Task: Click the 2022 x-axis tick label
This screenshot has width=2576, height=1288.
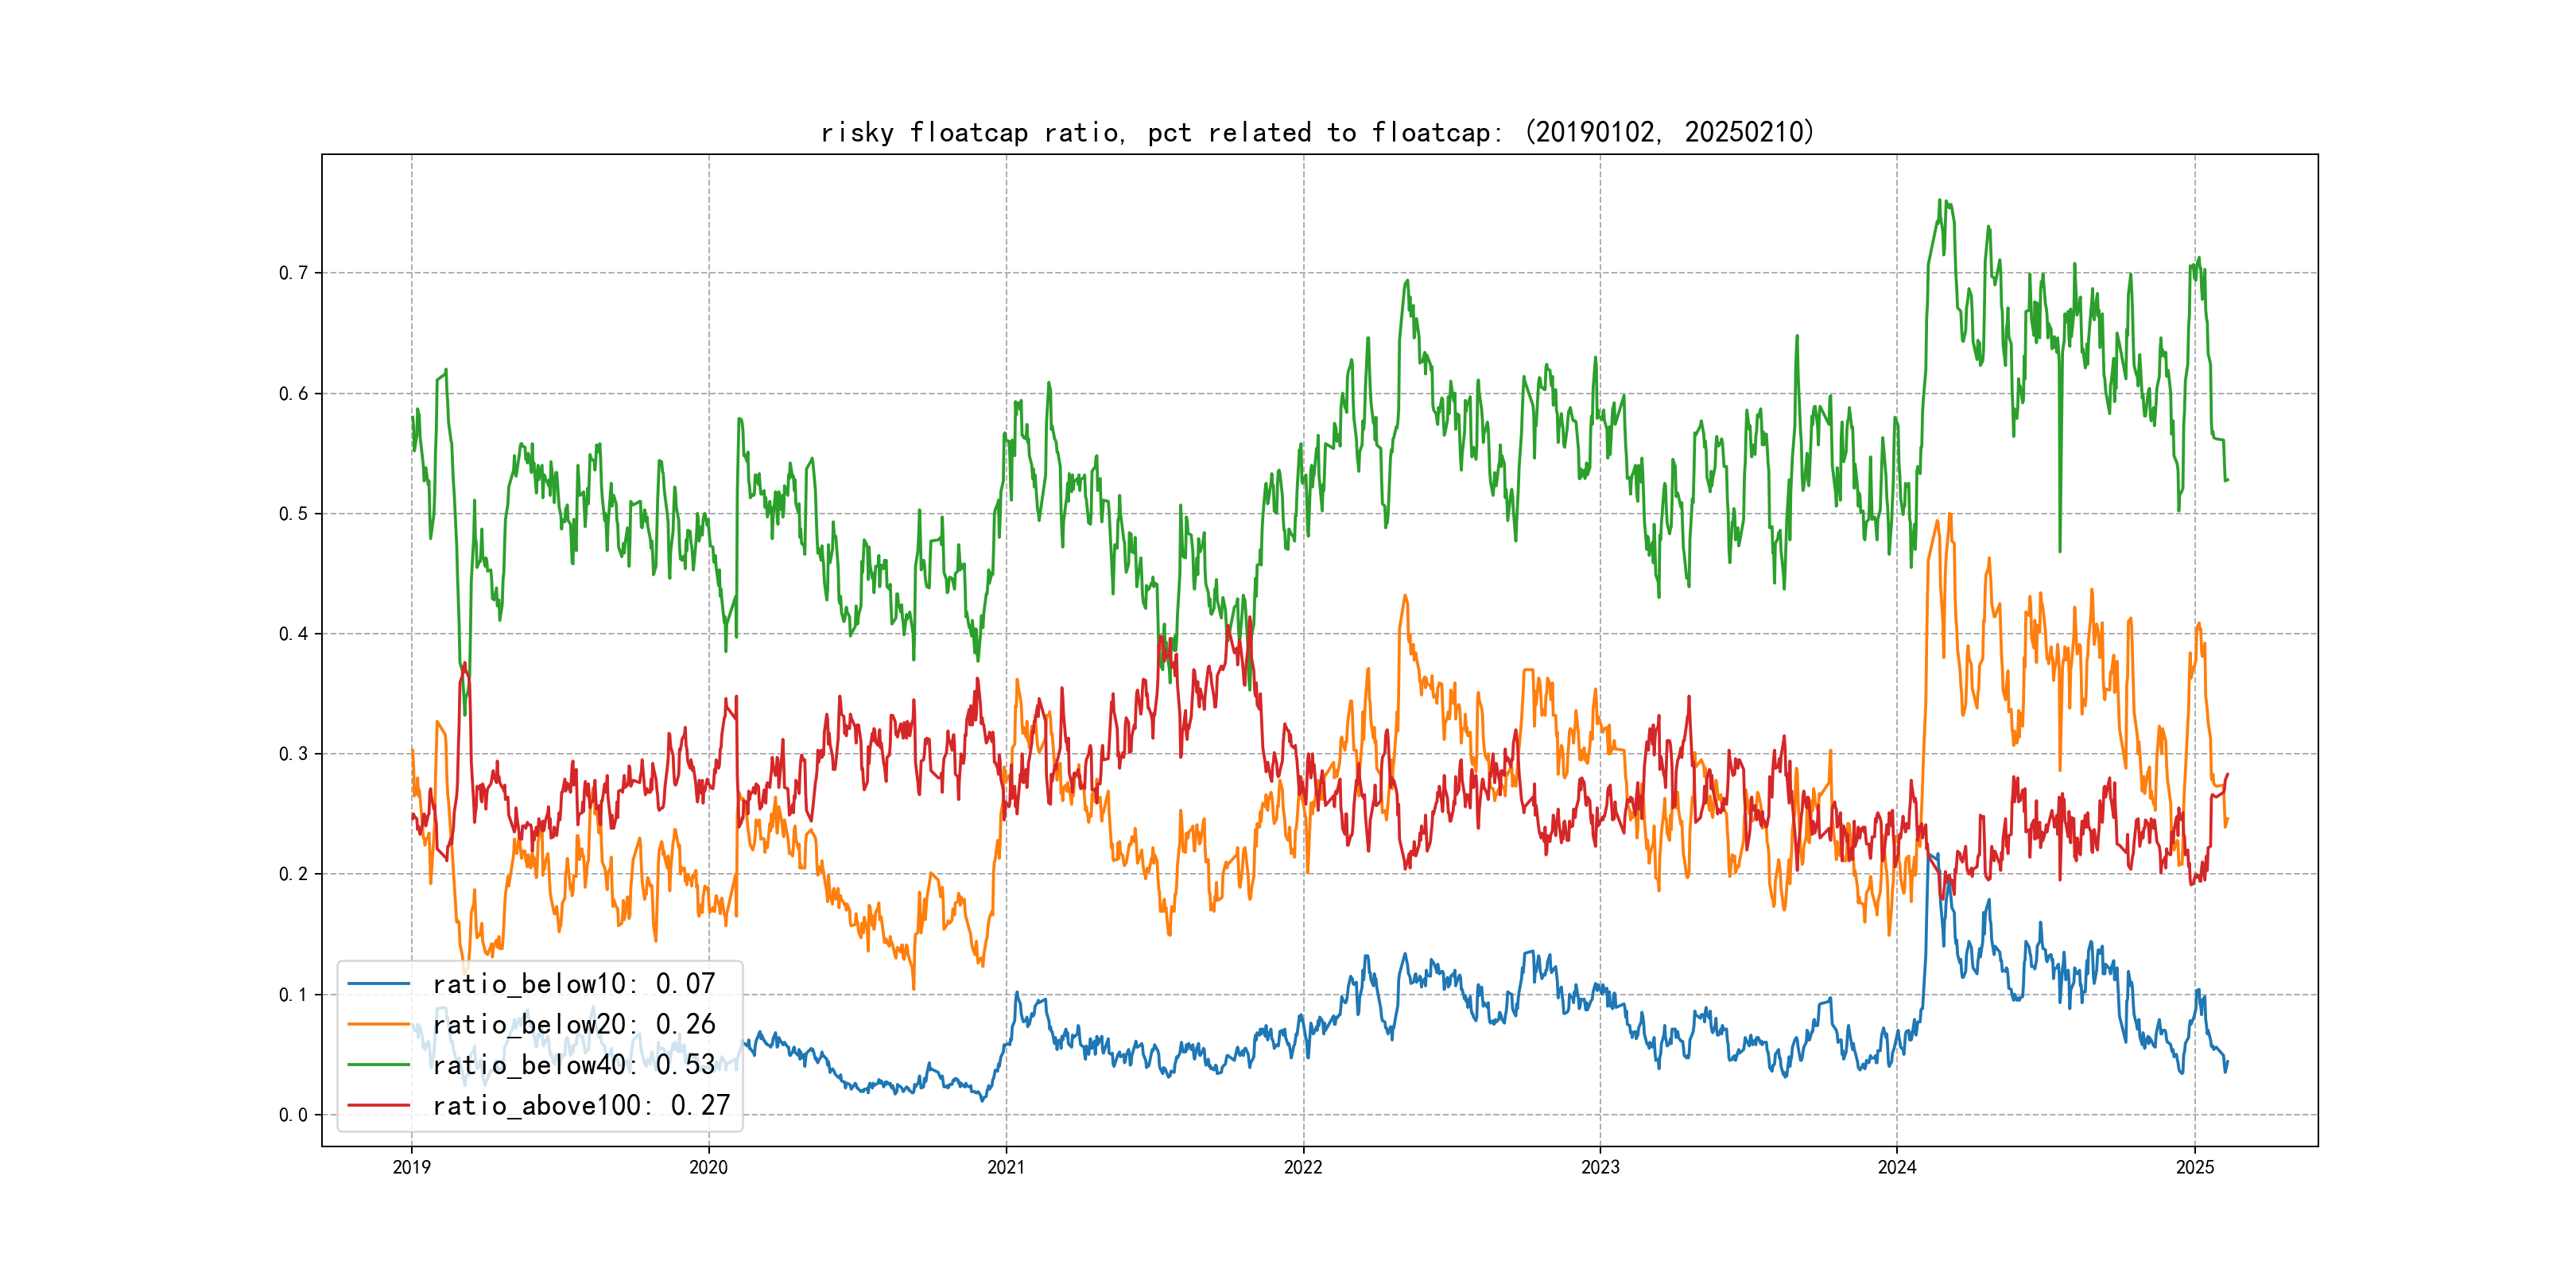Action: [1303, 1167]
